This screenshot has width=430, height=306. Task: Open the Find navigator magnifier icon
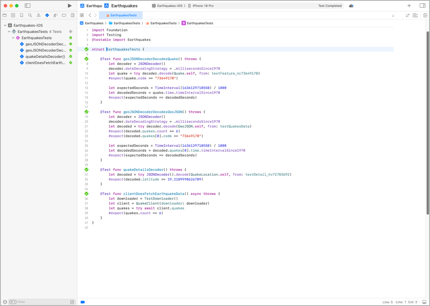(30, 15)
